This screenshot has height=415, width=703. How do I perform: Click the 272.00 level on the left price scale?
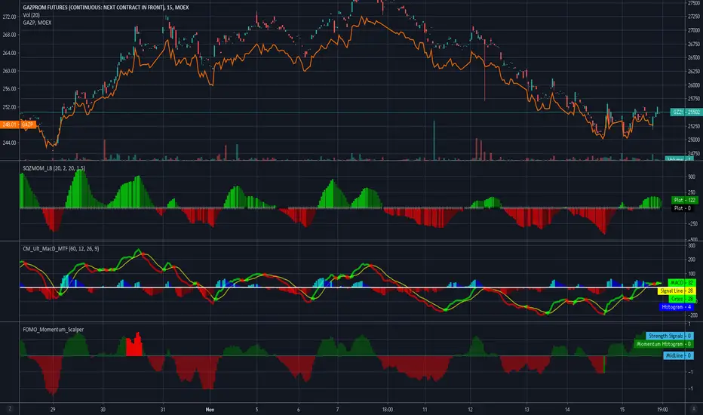point(9,17)
